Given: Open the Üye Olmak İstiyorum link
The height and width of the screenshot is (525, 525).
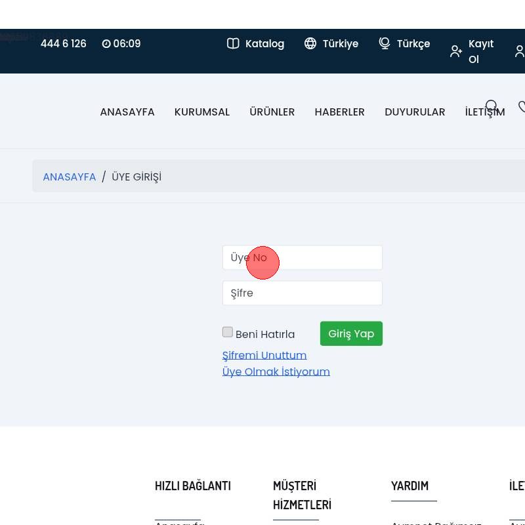Looking at the screenshot, I should click(276, 371).
